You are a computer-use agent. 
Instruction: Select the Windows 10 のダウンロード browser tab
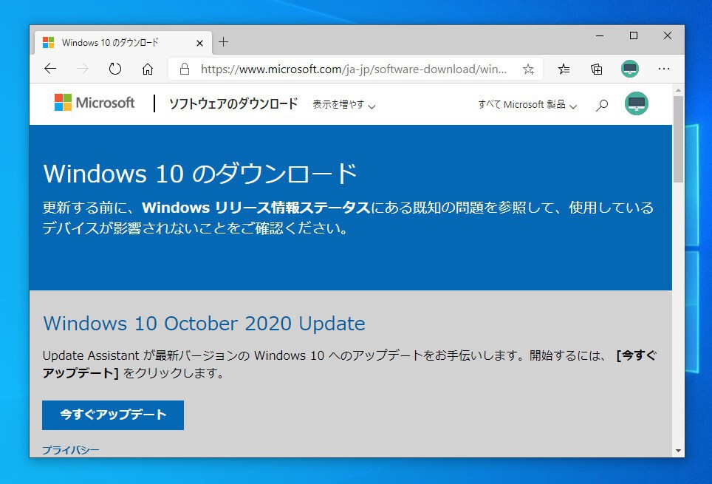123,43
